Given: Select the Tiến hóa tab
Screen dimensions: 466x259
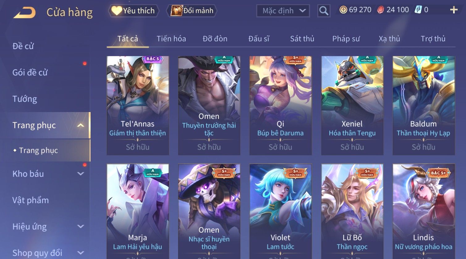Looking at the screenshot, I should click(x=171, y=39).
